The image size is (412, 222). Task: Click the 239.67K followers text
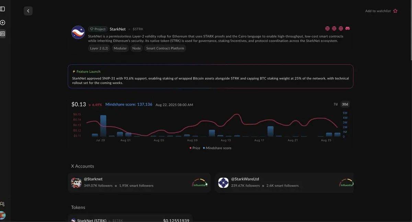click(x=245, y=186)
